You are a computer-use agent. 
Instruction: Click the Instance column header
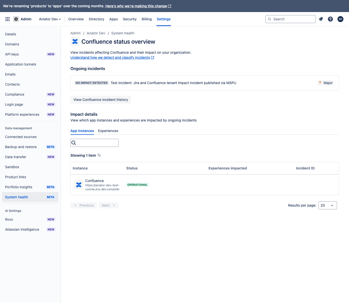point(80,168)
